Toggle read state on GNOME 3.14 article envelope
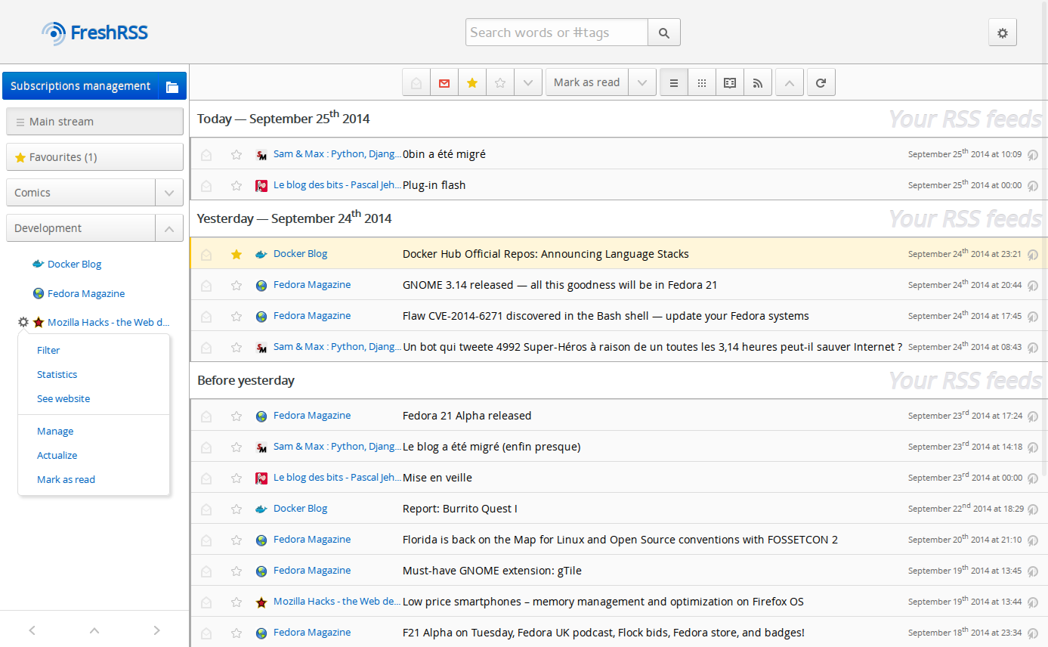1048x647 pixels. pyautogui.click(x=206, y=285)
